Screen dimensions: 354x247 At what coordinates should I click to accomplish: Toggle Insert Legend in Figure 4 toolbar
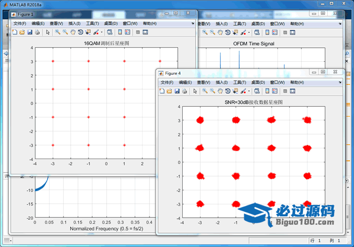point(274,91)
